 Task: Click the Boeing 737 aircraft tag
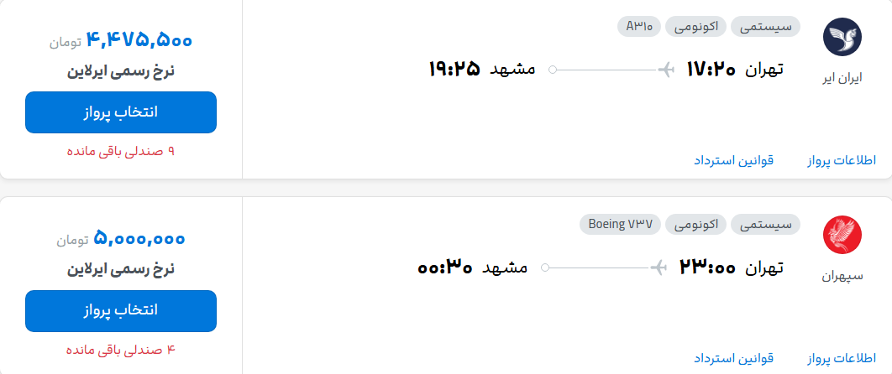(620, 224)
